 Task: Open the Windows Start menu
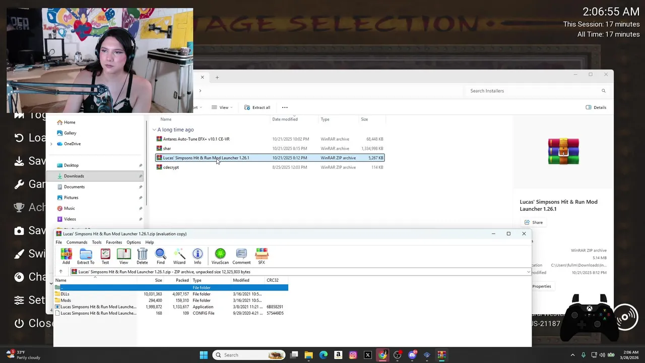204,355
